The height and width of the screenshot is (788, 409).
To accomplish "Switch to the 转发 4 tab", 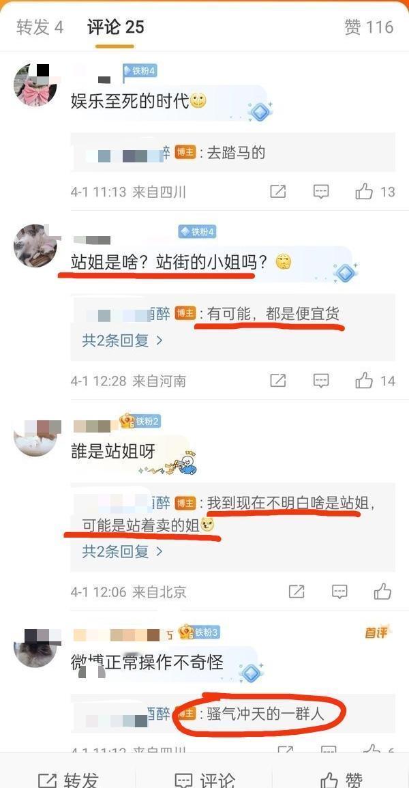I will point(40,27).
